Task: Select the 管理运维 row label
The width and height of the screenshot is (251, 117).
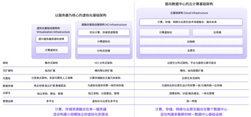Action: click(8, 101)
